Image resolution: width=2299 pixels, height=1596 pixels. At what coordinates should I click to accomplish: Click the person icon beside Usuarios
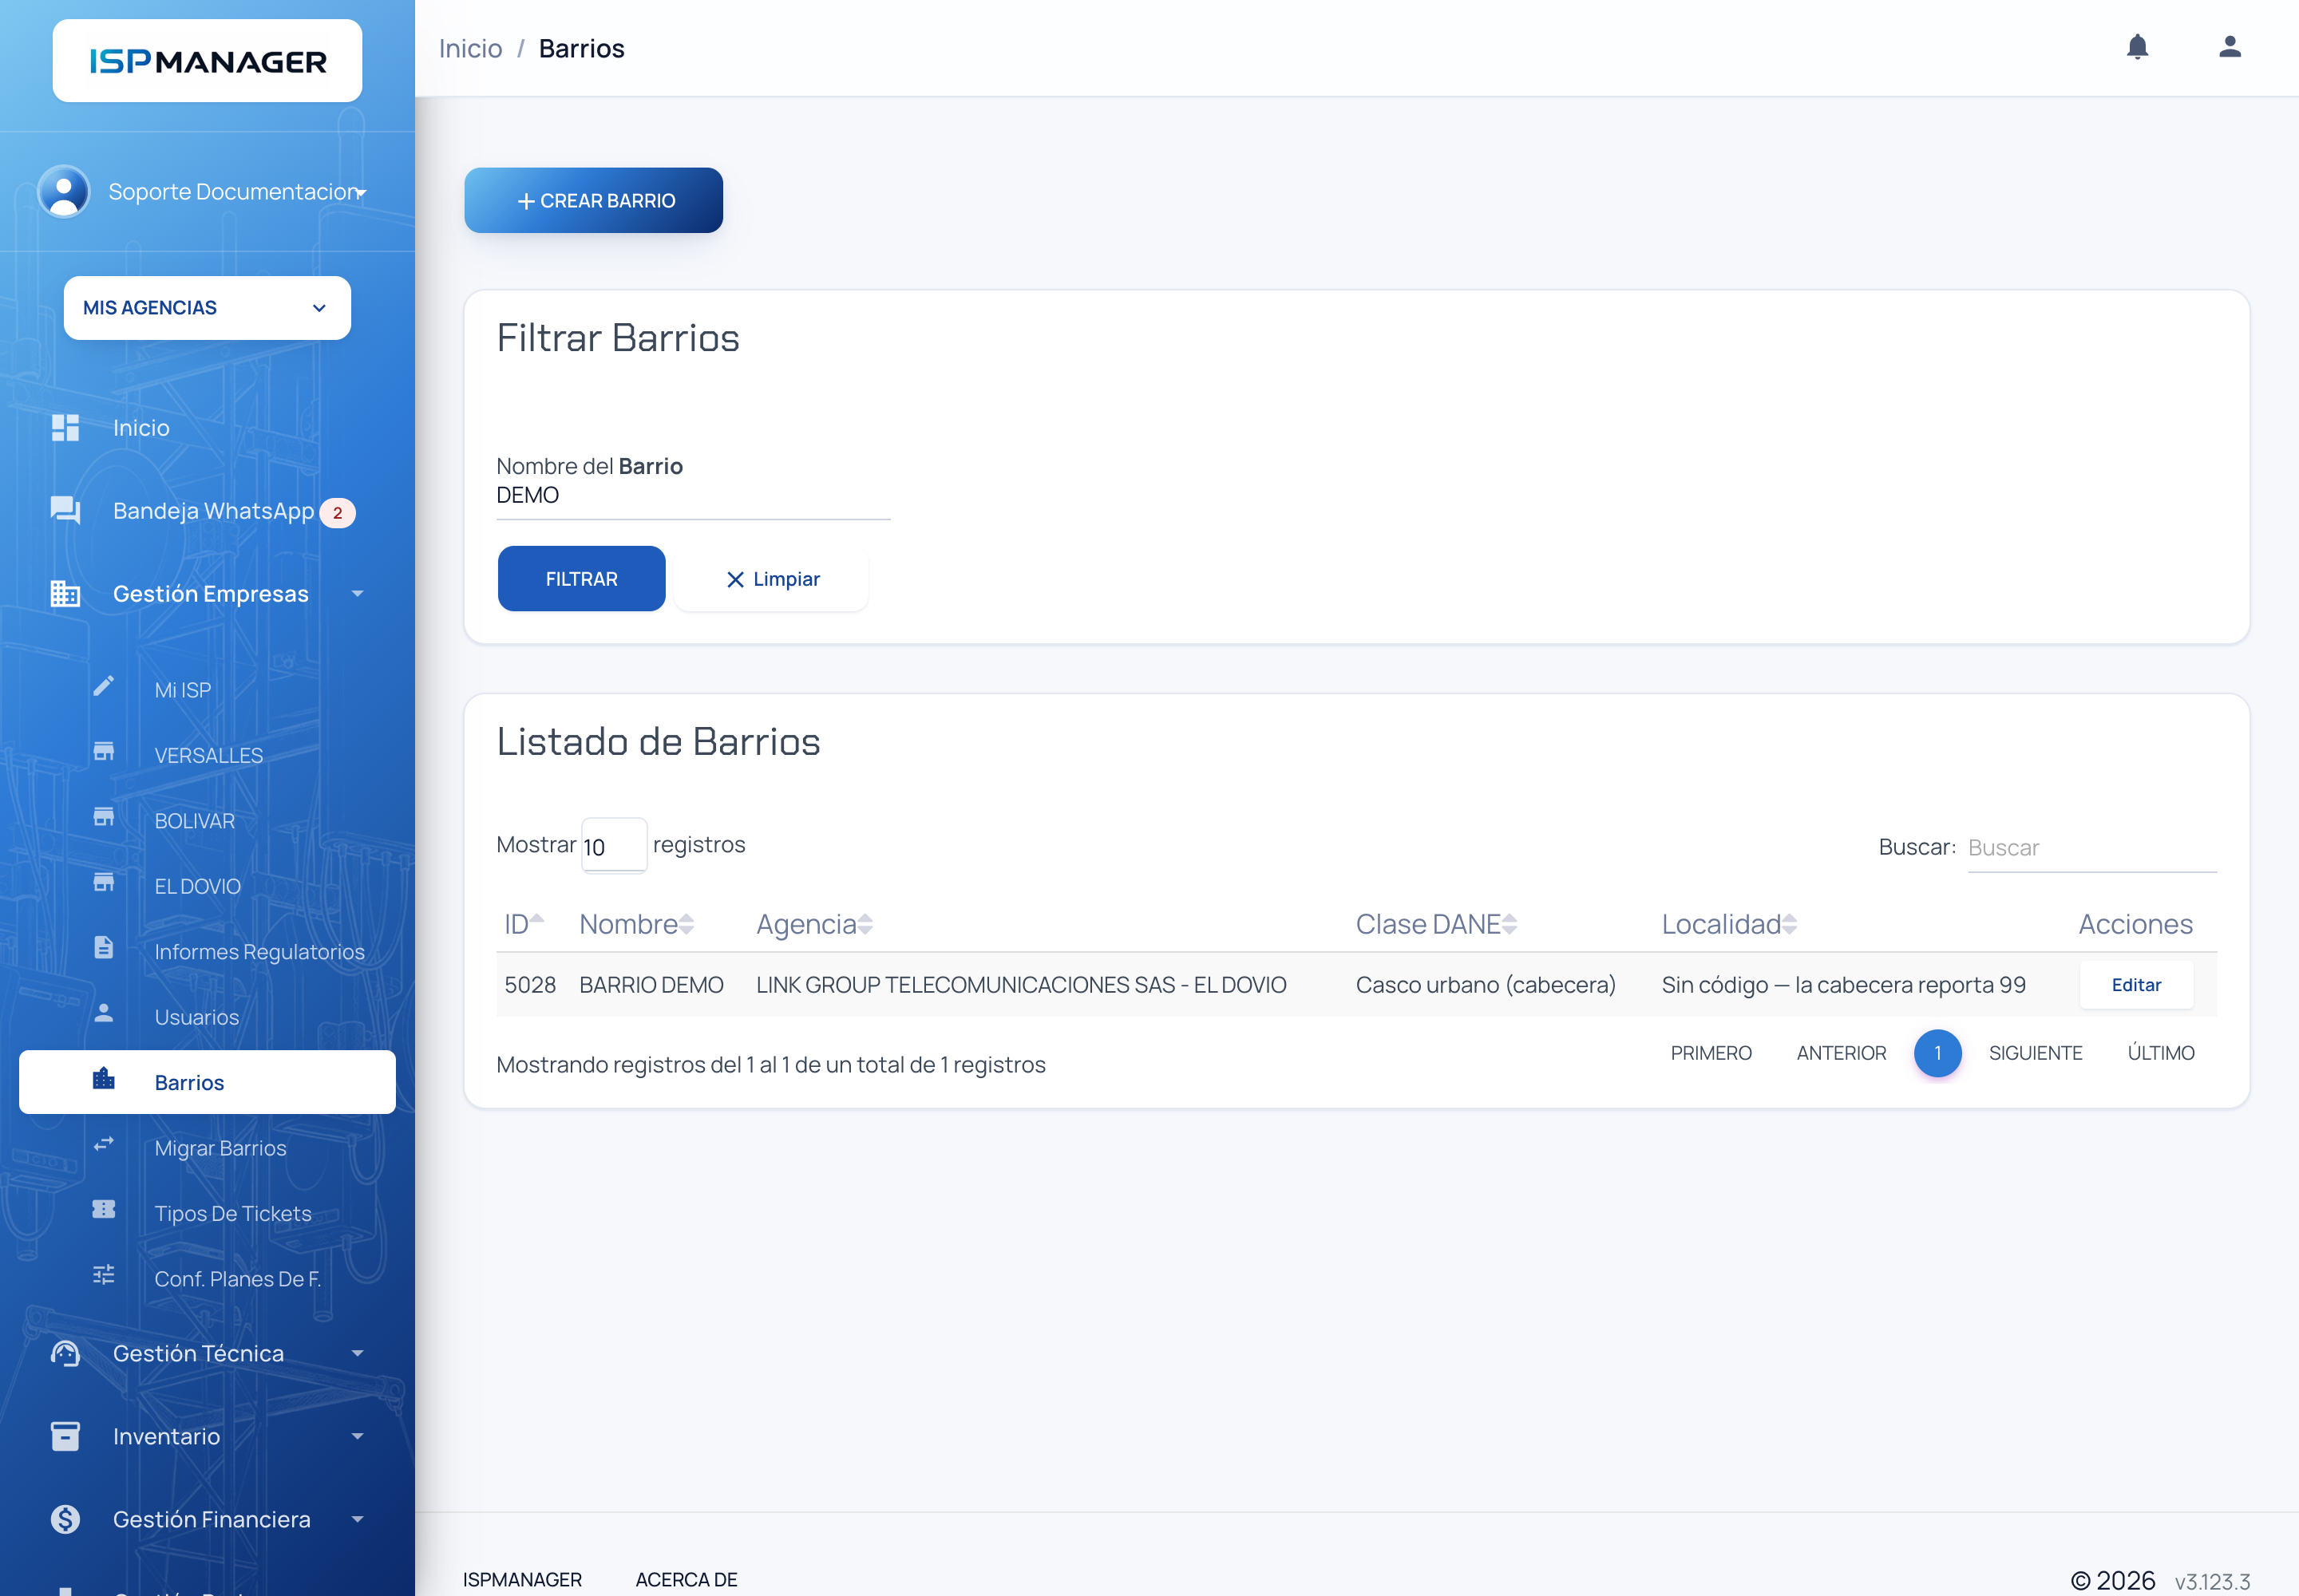pos(104,1014)
